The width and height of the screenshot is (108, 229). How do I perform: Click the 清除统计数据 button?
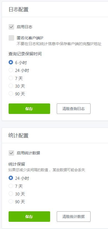(x=73, y=217)
